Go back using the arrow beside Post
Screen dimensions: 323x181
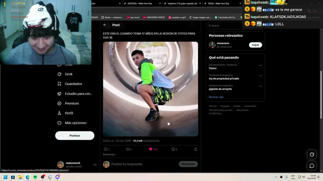105,25
